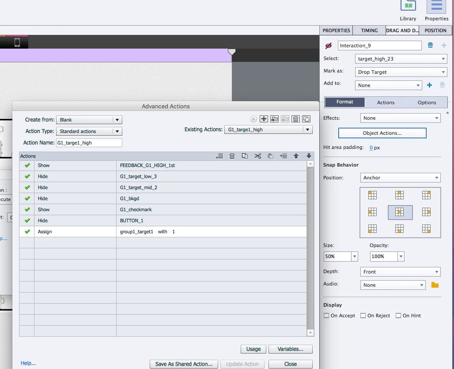Copy the selected action row
This screenshot has height=369, width=454.
pos(245,156)
